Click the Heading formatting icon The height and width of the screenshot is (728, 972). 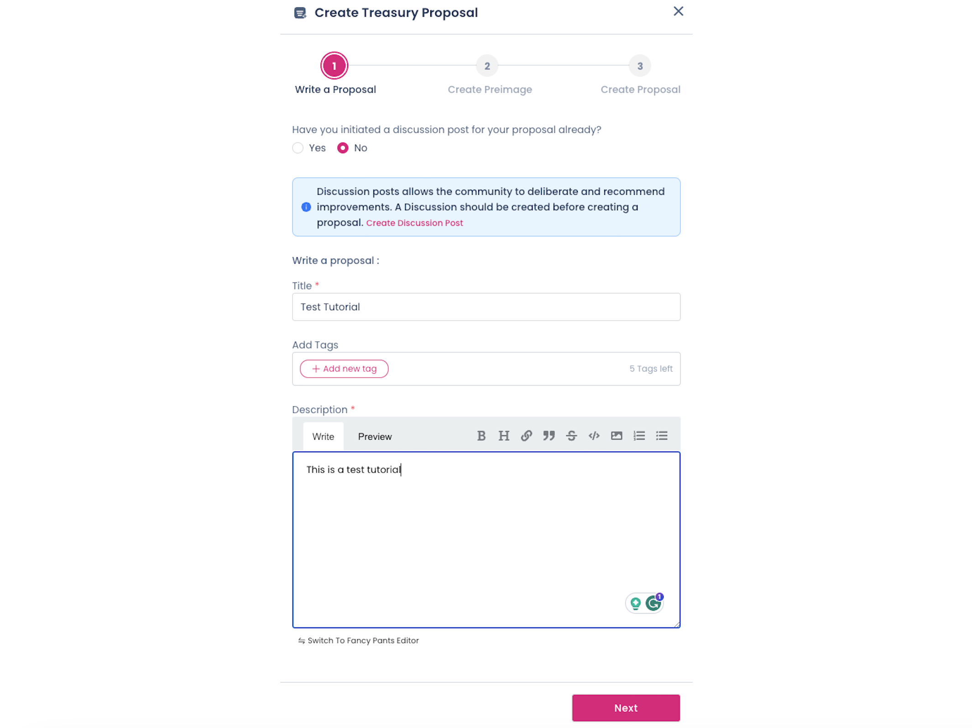(504, 436)
